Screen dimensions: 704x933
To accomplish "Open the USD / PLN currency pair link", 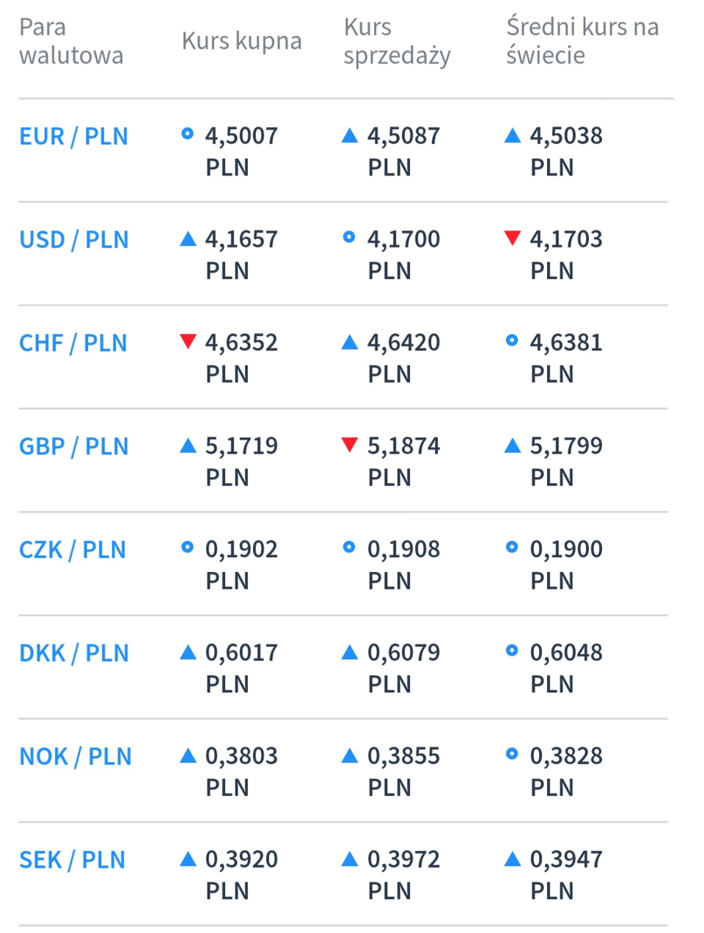I will point(73,240).
